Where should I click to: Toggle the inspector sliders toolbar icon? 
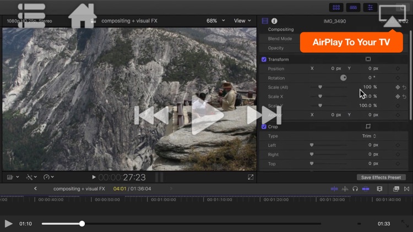point(370,7)
